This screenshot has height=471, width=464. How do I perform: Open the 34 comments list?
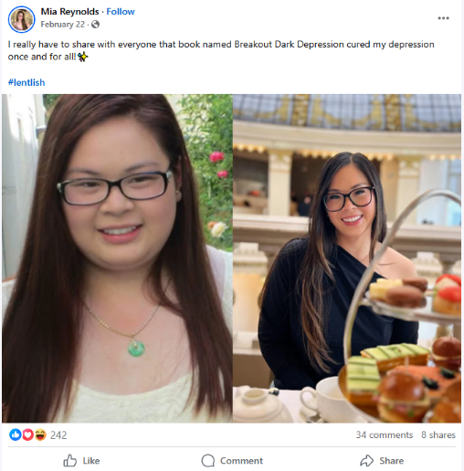[x=385, y=434]
